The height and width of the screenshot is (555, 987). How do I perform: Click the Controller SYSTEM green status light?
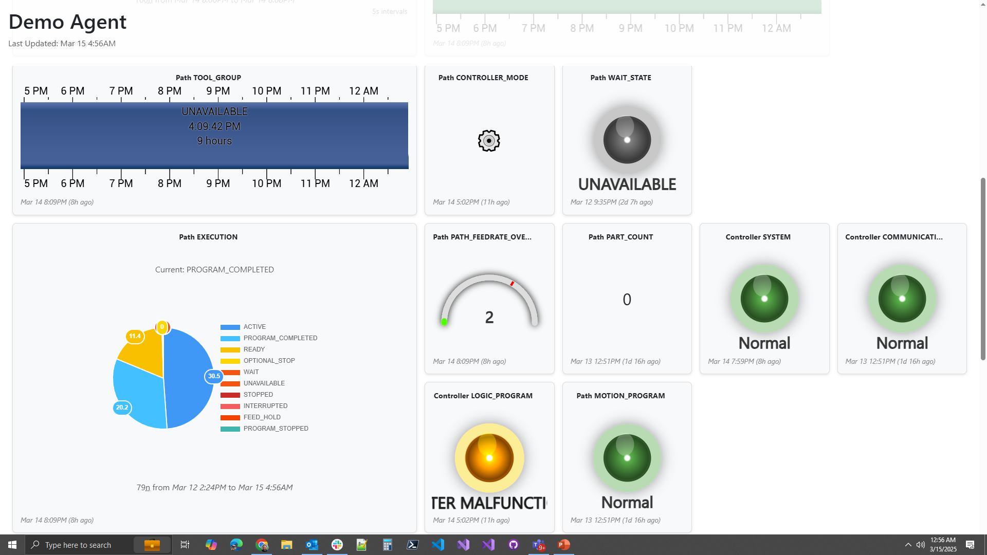point(764,299)
